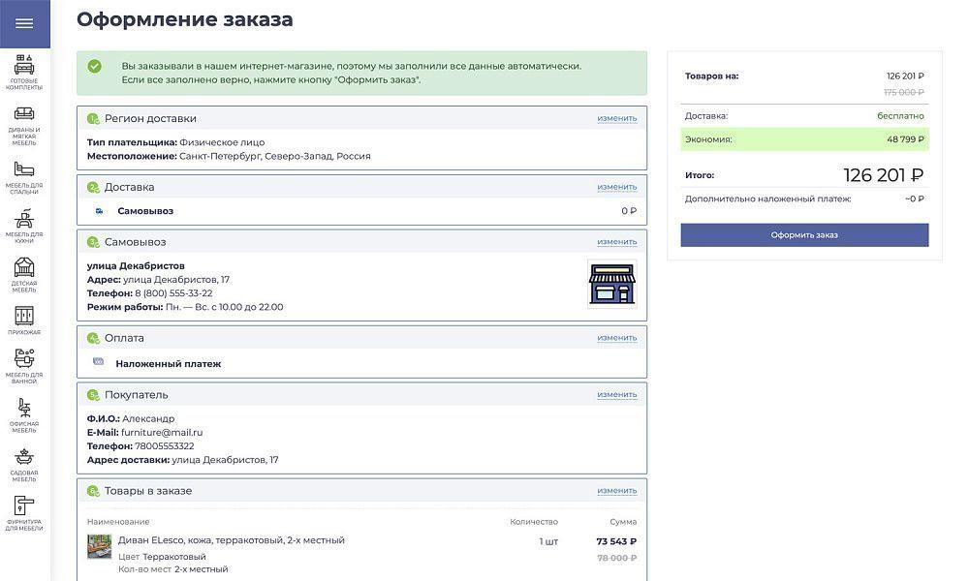The image size is (969, 581).
Task: Click изменить in Регион доставки section
Action: [616, 118]
